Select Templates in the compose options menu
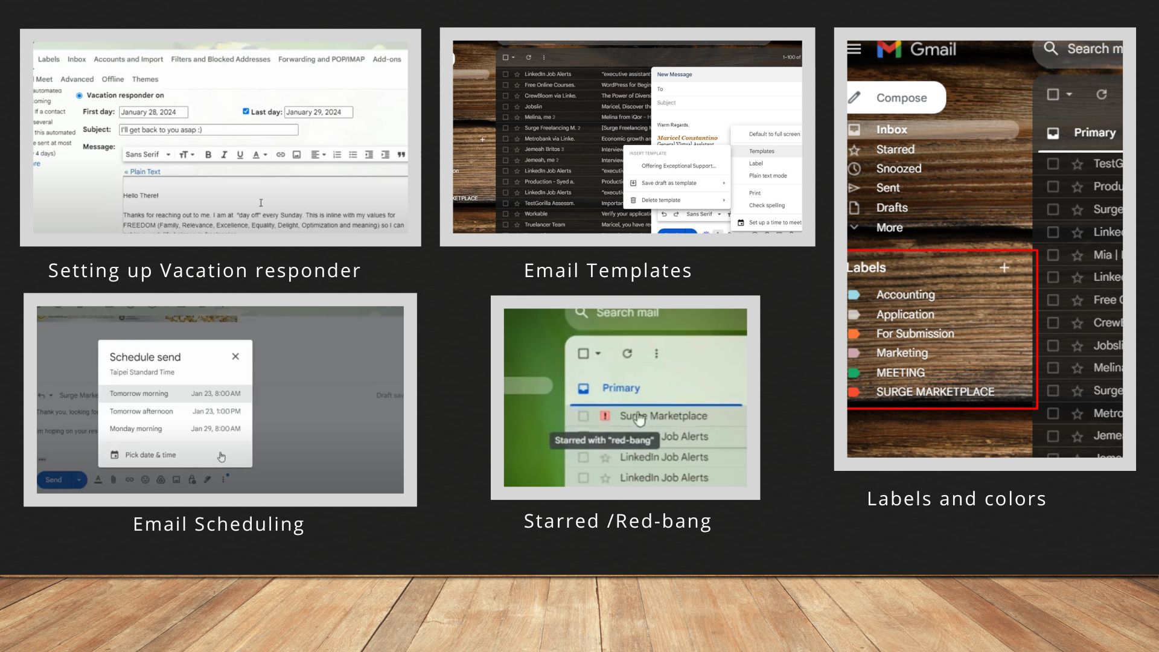The image size is (1159, 652). click(761, 152)
